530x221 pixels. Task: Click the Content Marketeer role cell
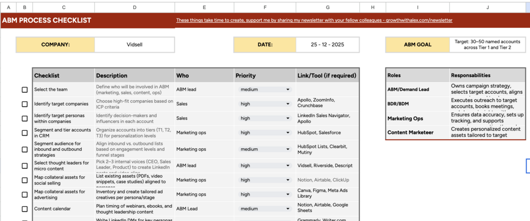(x=418, y=132)
